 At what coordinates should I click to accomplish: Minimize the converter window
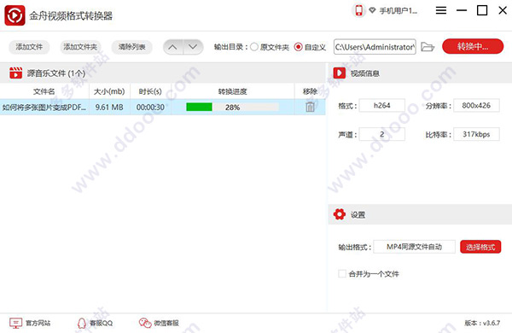tap(462, 10)
